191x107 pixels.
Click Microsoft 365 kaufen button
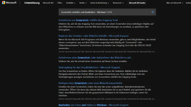[137, 3]
